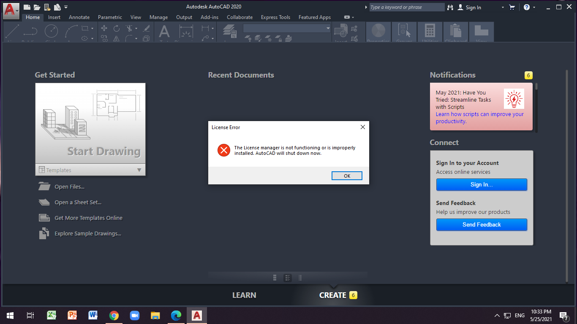Open the layer selection combo box
The width and height of the screenshot is (577, 324).
(x=287, y=28)
